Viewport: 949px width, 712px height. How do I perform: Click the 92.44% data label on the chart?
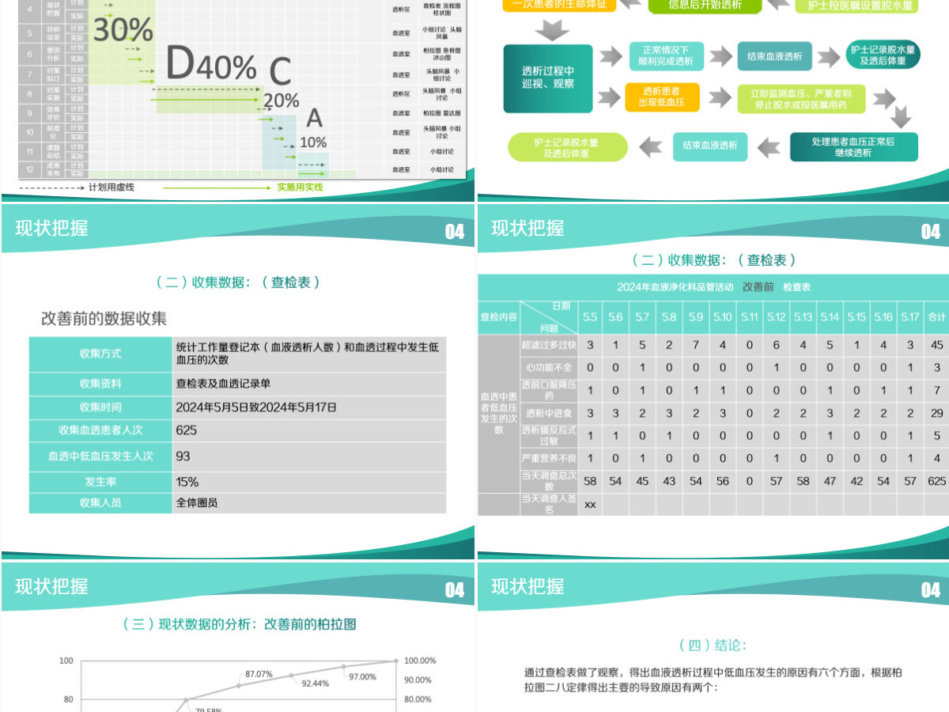(x=315, y=684)
